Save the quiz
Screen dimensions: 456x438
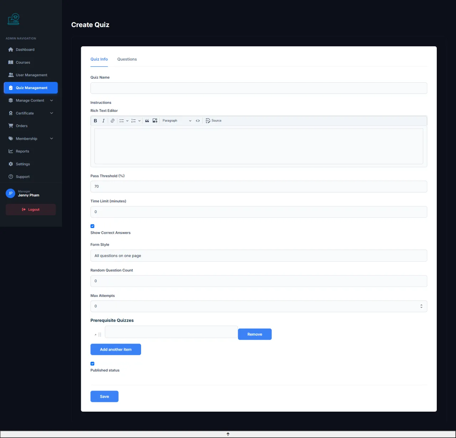click(x=104, y=396)
